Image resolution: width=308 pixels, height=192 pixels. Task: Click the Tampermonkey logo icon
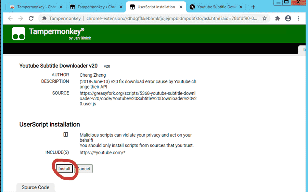pos(18,34)
